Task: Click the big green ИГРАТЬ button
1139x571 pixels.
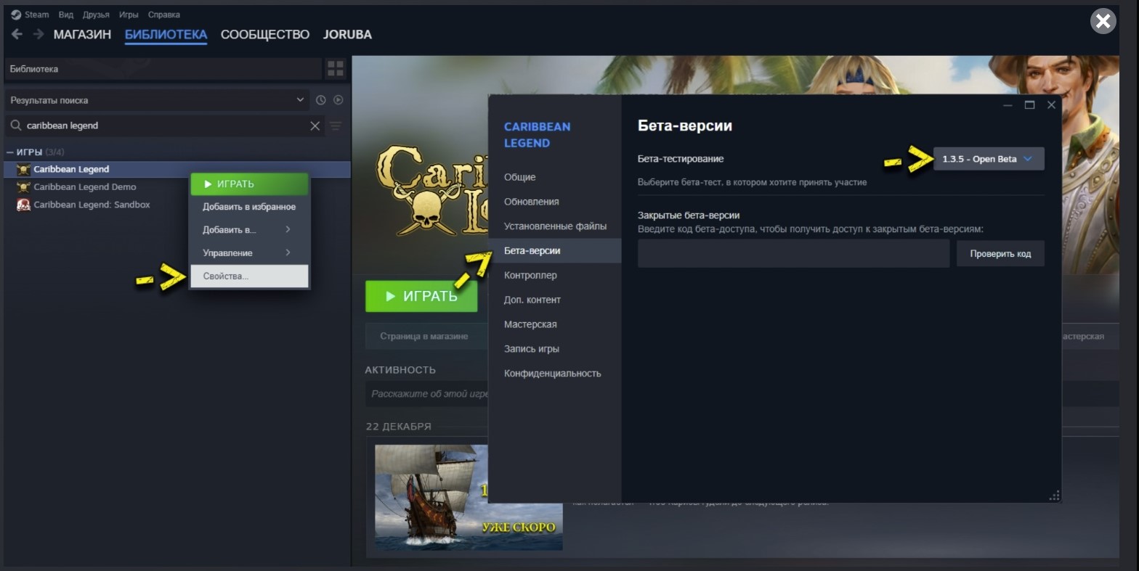Action: point(421,296)
